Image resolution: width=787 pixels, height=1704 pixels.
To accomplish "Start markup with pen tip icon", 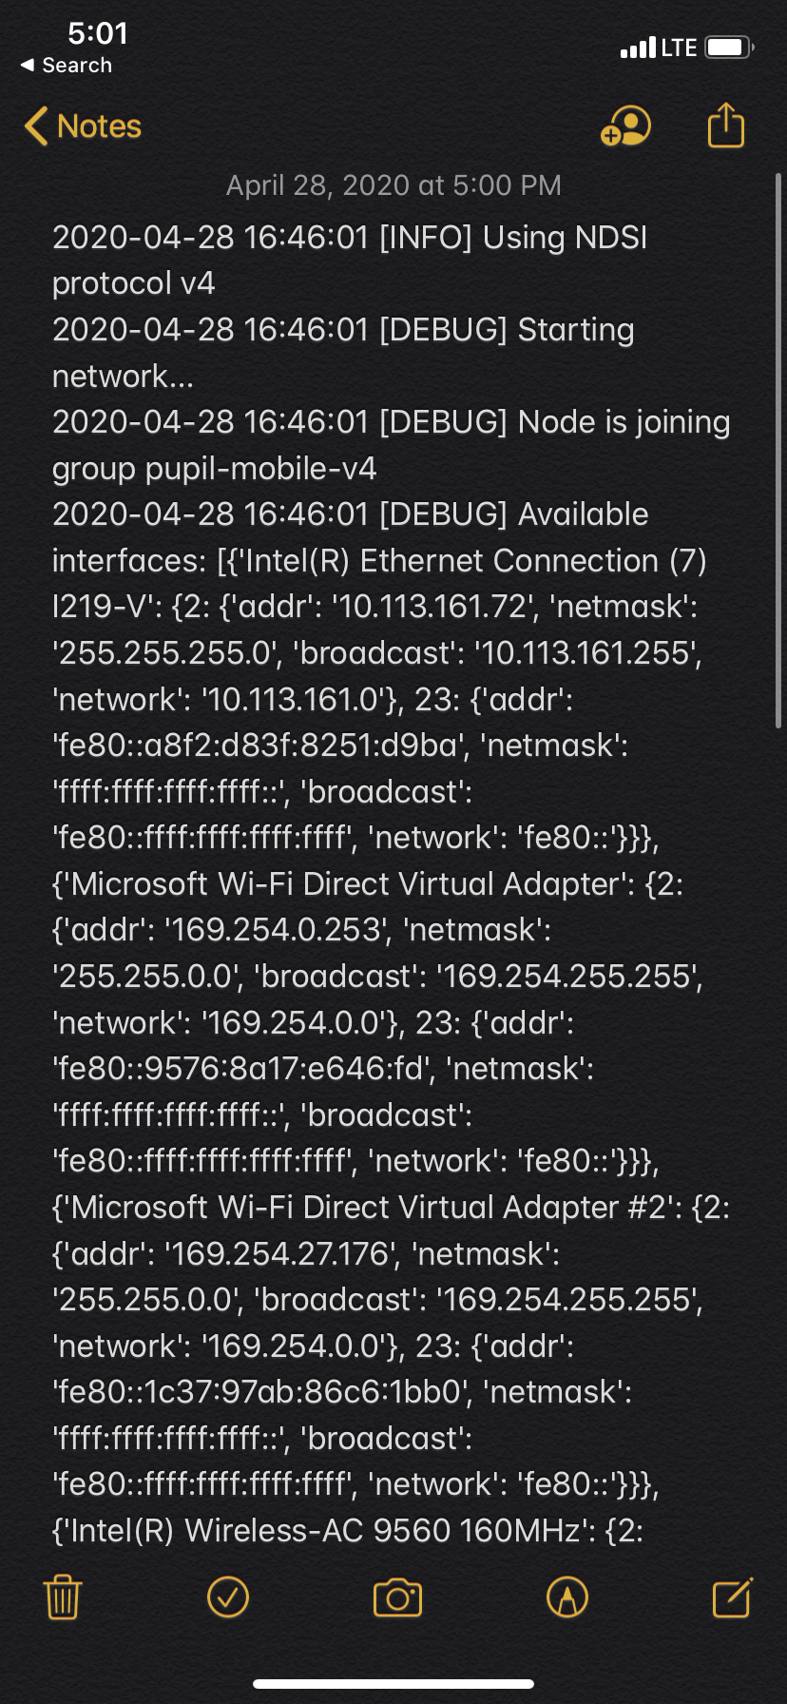I will point(567,1597).
